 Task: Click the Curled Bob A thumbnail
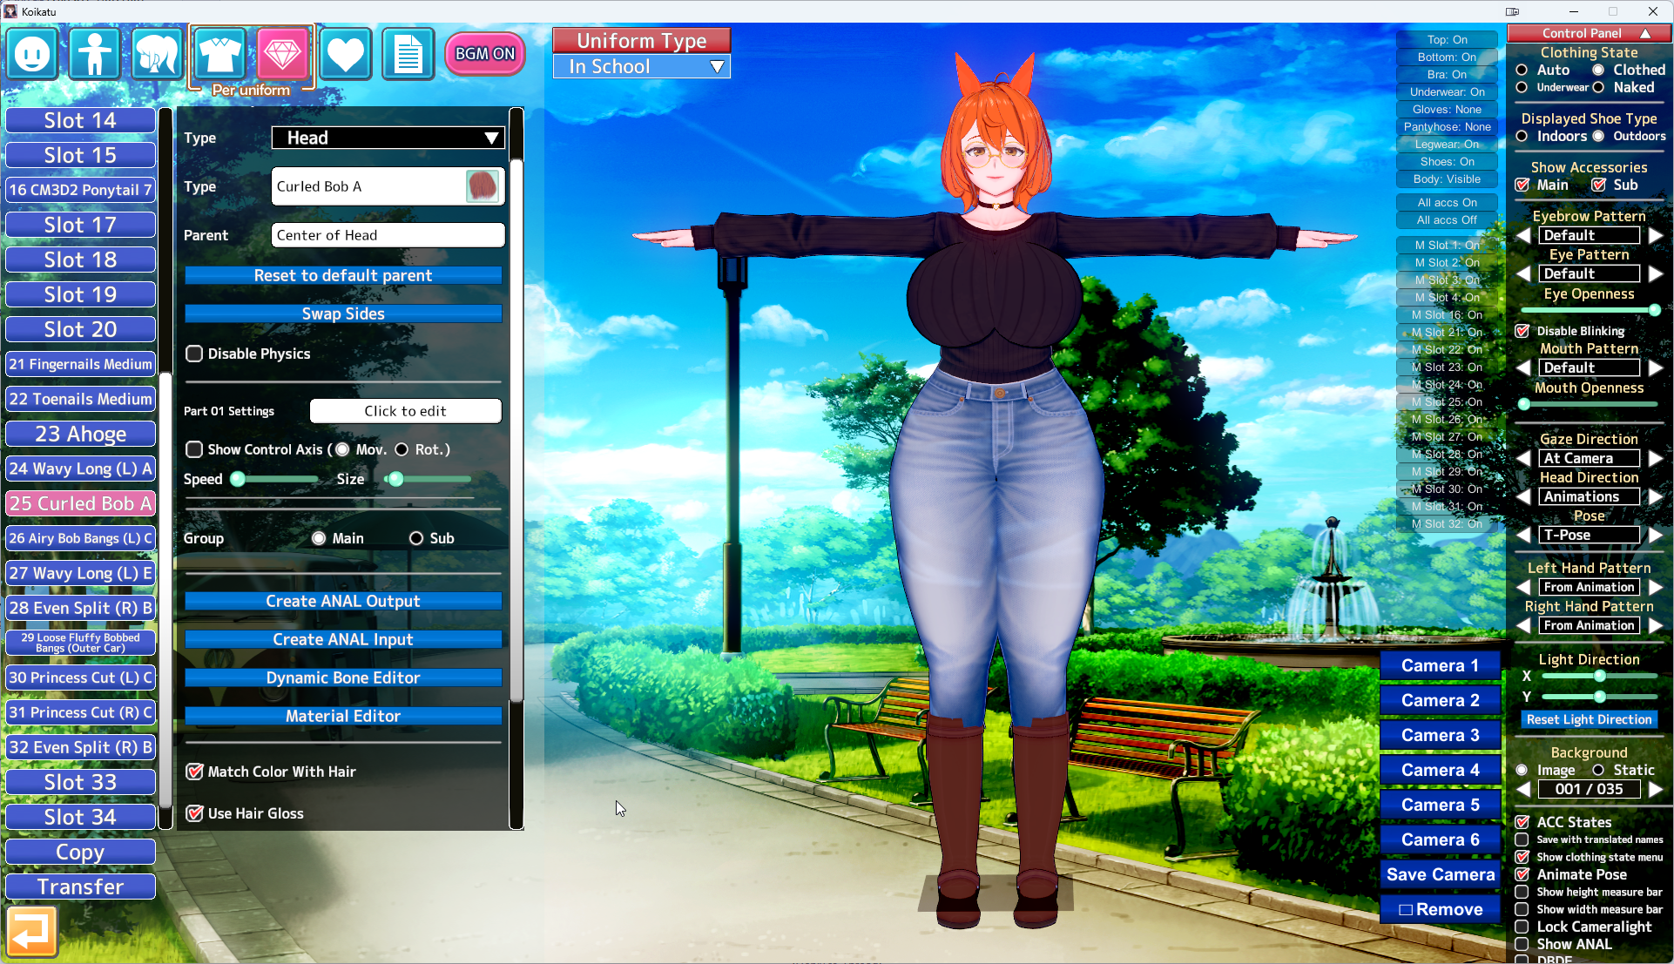point(482,186)
